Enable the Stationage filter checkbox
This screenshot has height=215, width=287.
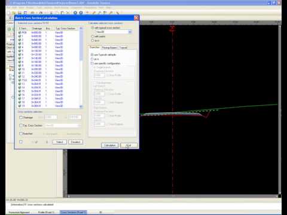(x=21, y=118)
